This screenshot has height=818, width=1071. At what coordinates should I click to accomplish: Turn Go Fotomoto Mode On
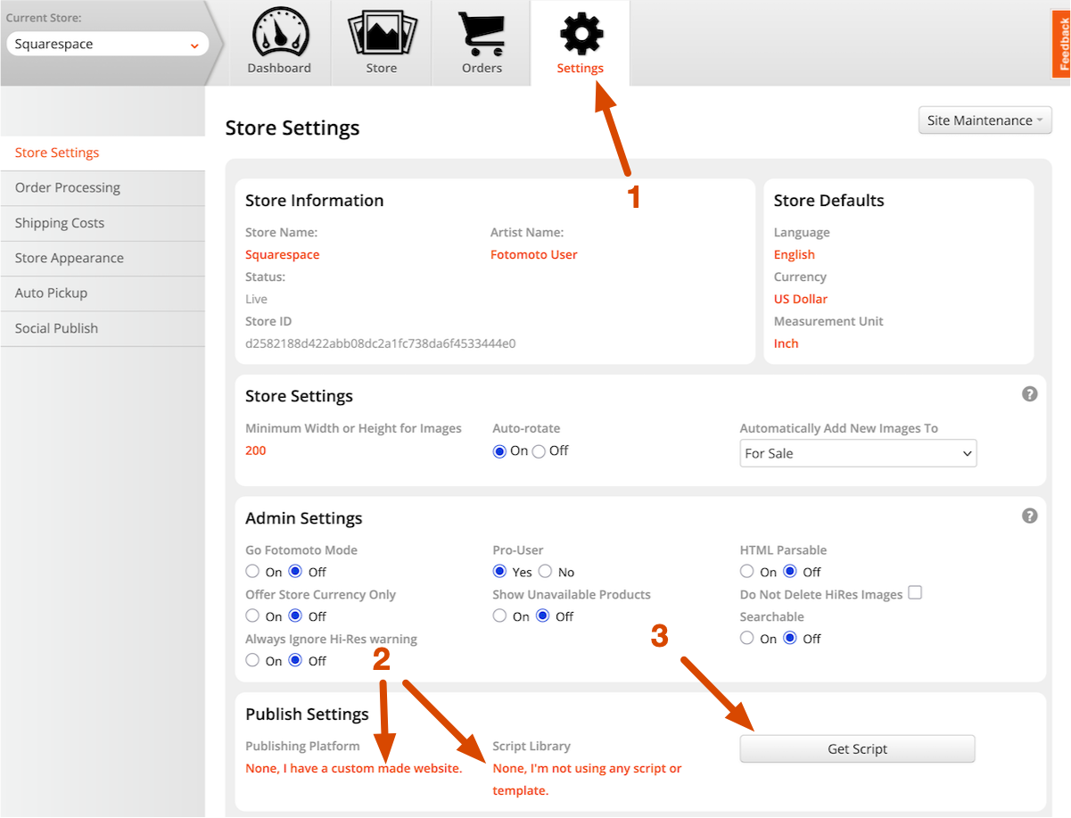(252, 571)
